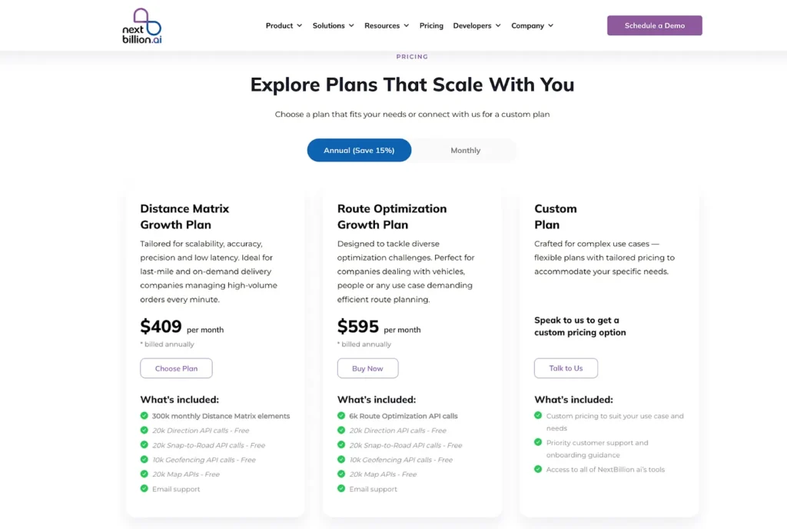Open the Company menu
The height and width of the screenshot is (529, 787).
(532, 25)
